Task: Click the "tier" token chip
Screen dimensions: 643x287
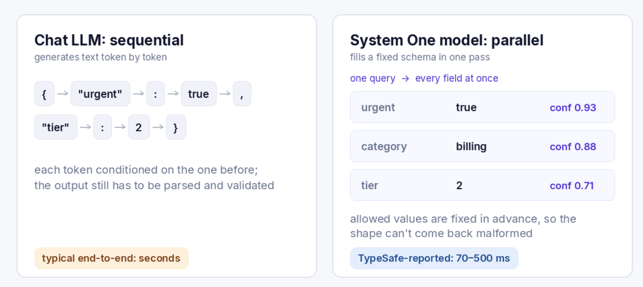Action: 56,127
